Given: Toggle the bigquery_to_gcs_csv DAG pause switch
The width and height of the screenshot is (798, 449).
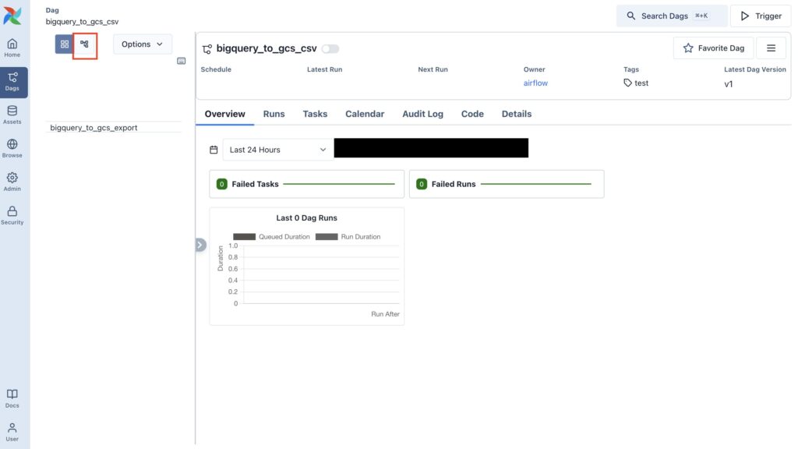Looking at the screenshot, I should (x=330, y=48).
